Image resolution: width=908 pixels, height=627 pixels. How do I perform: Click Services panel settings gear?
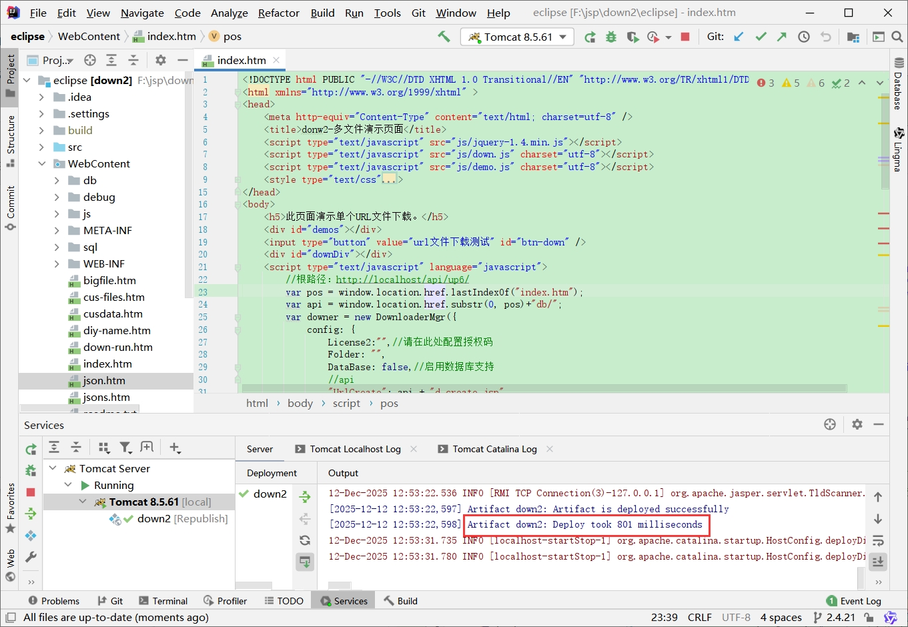[857, 424]
